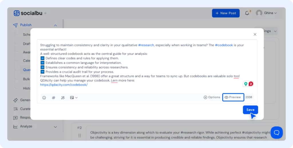Click the Analyze chart icon
Viewport: 293px width, 148px height.
tap(15, 127)
